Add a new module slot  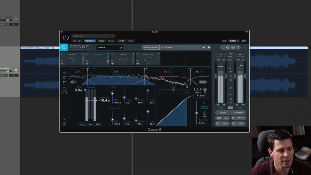(173, 59)
